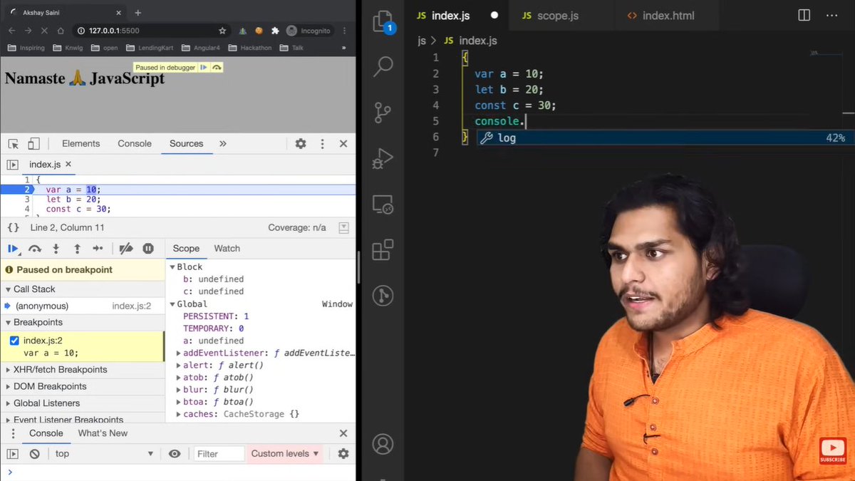Click the console filter field
The height and width of the screenshot is (481, 855).
click(x=219, y=454)
